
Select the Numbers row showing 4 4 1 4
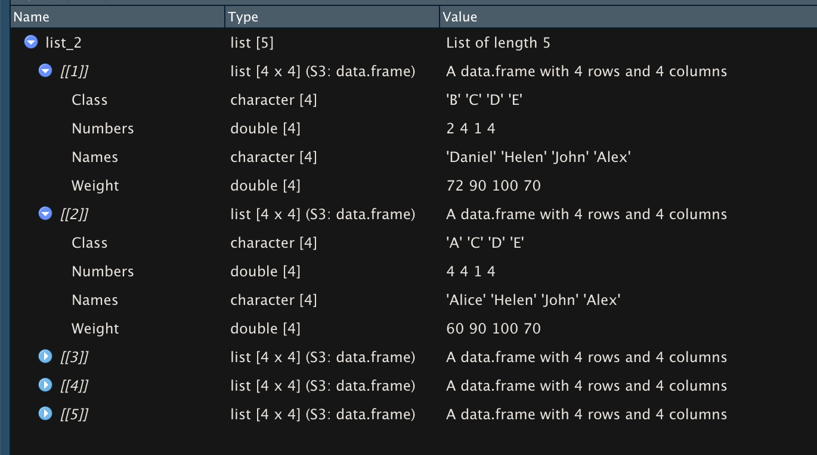click(103, 272)
